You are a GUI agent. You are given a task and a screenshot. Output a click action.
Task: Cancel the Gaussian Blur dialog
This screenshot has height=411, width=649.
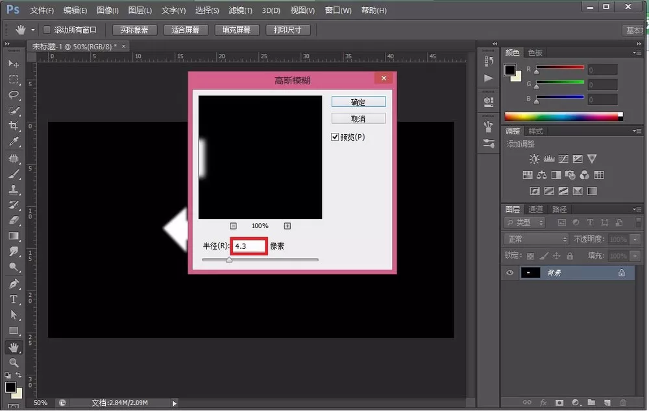358,119
